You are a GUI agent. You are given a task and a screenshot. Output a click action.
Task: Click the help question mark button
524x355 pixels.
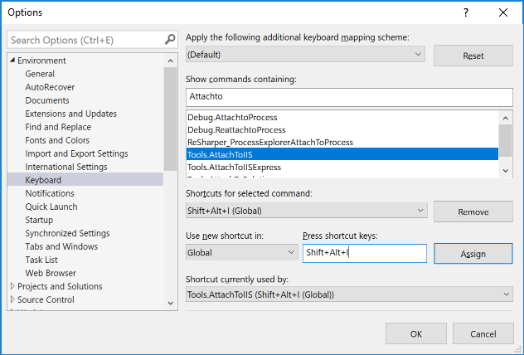pyautogui.click(x=466, y=12)
